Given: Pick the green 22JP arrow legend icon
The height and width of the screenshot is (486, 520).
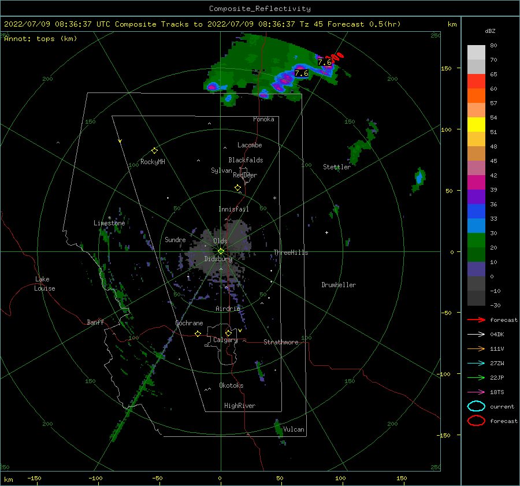Looking at the screenshot, I should coord(476,377).
